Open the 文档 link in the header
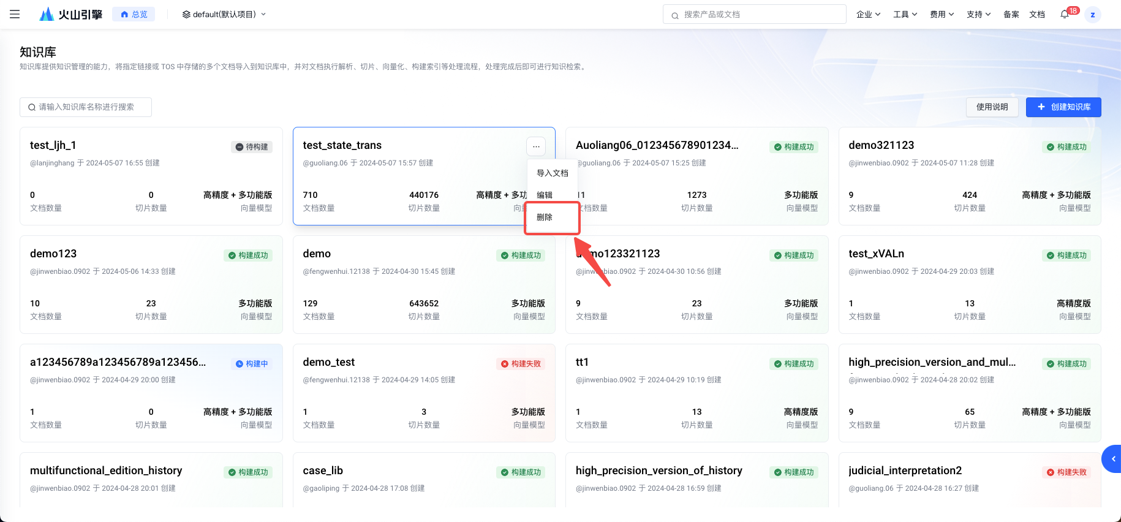 (x=1037, y=14)
